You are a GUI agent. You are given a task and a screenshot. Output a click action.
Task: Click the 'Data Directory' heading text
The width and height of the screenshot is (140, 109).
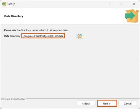point(14,16)
